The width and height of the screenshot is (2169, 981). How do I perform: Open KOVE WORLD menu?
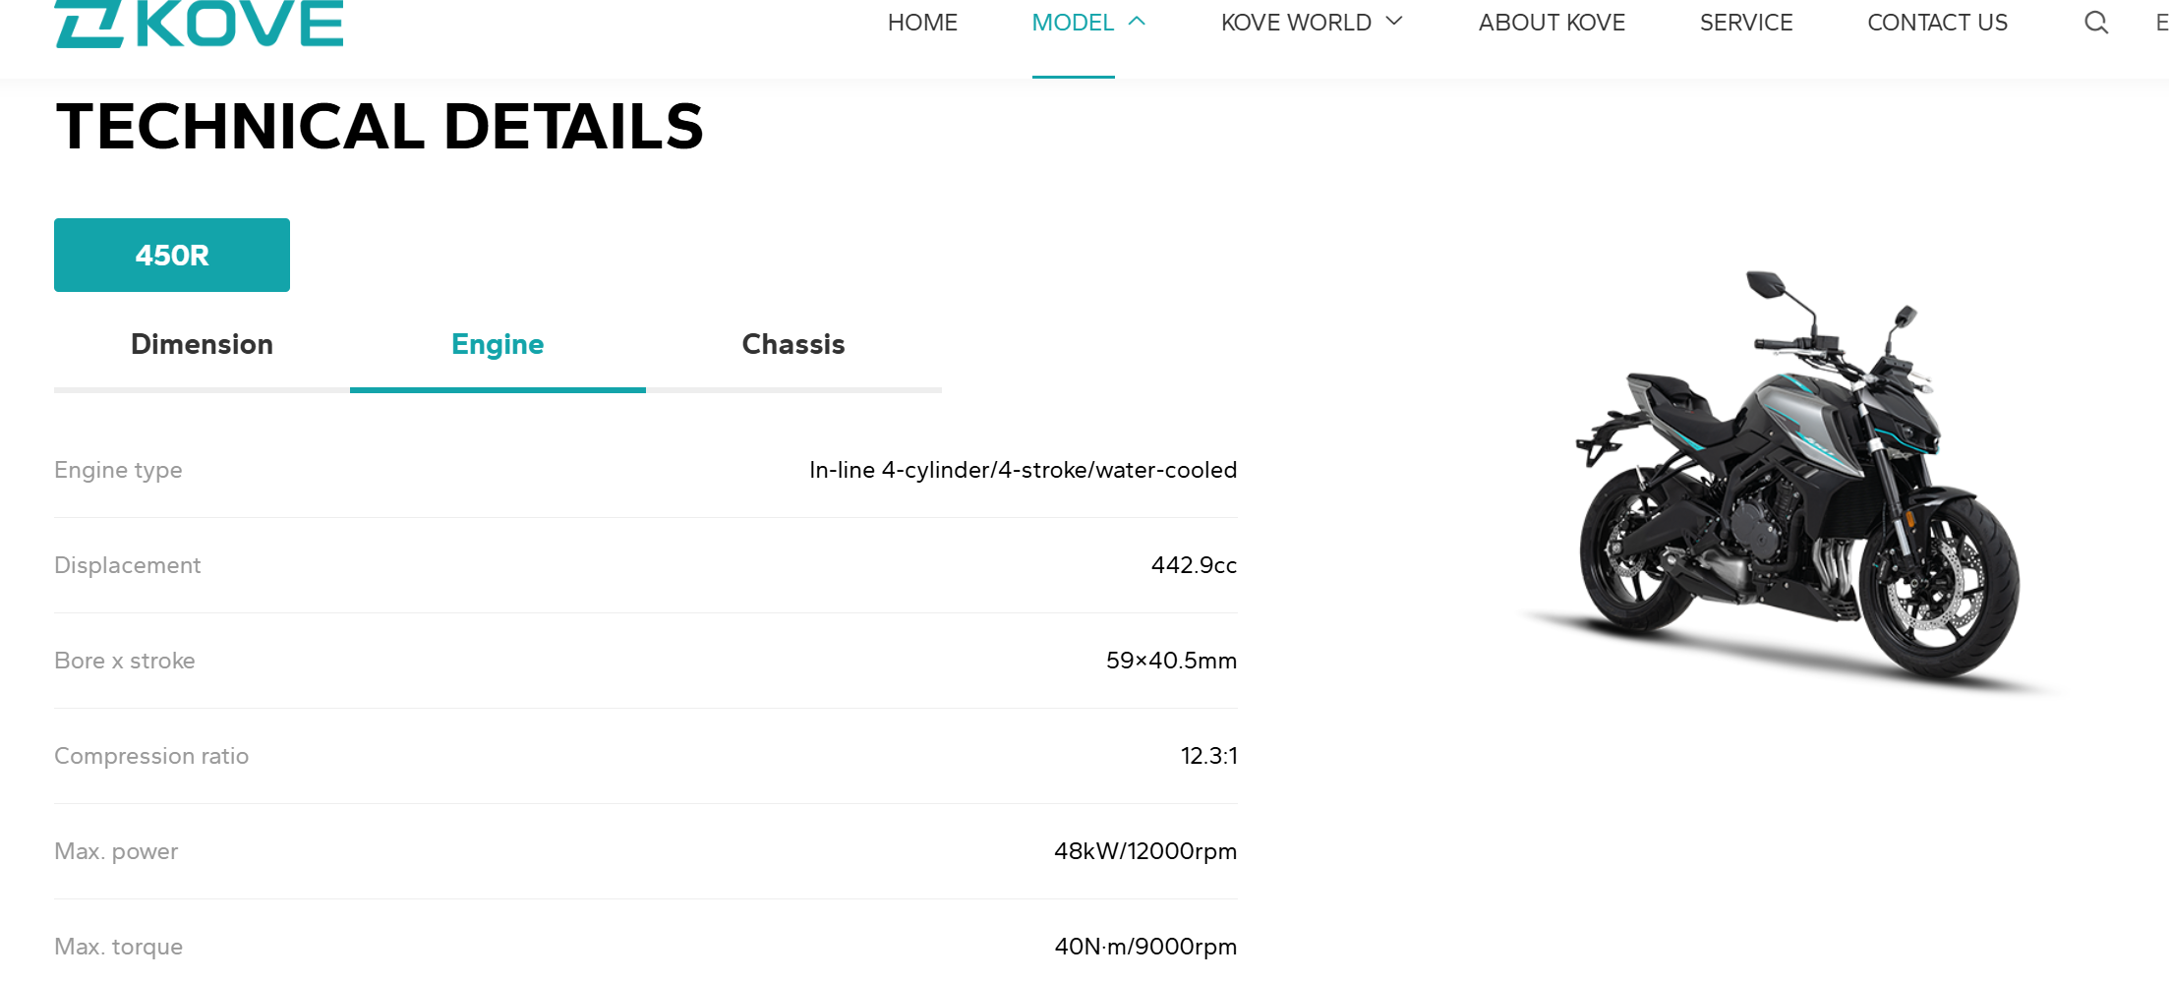[x=1296, y=23]
